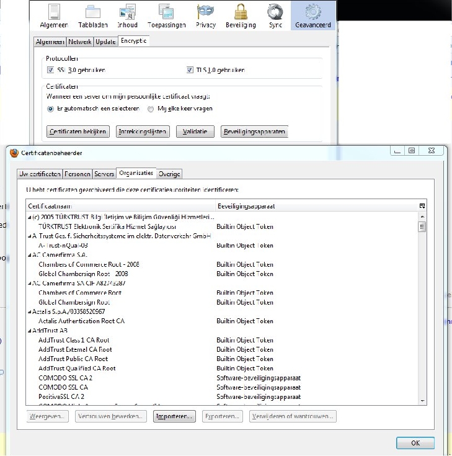
Task: Click the Importeren button
Action: (x=174, y=416)
